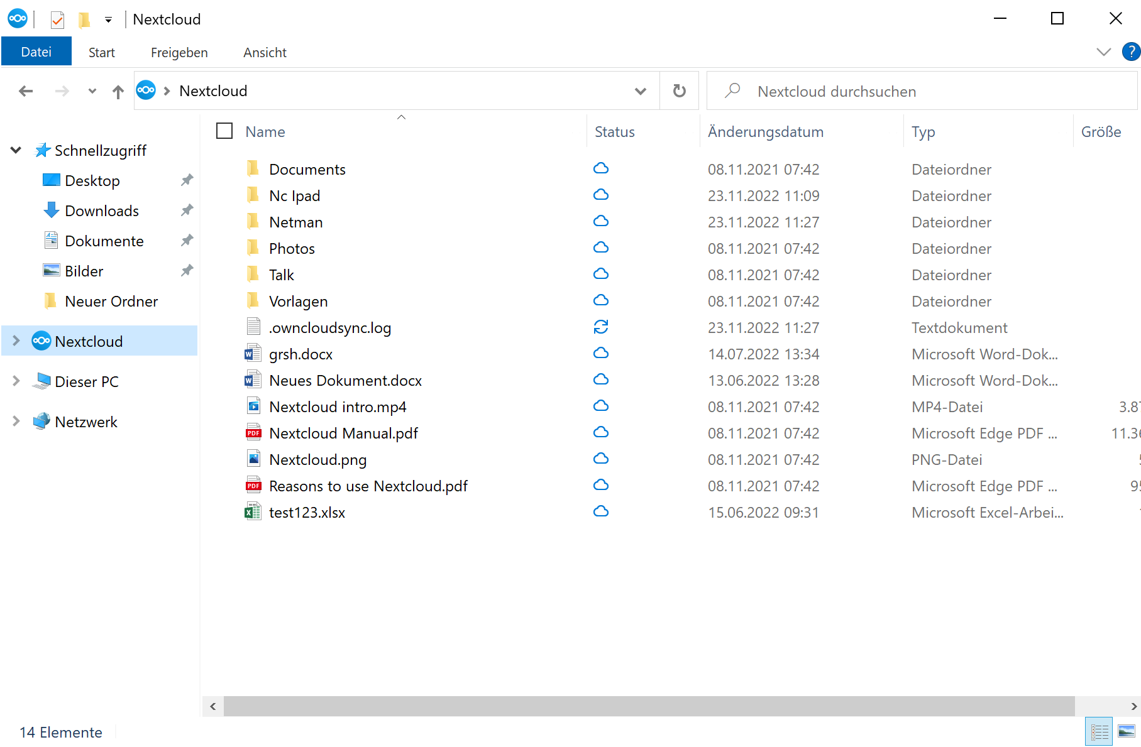Image resolution: width=1141 pixels, height=747 pixels.
Task: Toggle the select all items checkbox
Action: (x=224, y=131)
